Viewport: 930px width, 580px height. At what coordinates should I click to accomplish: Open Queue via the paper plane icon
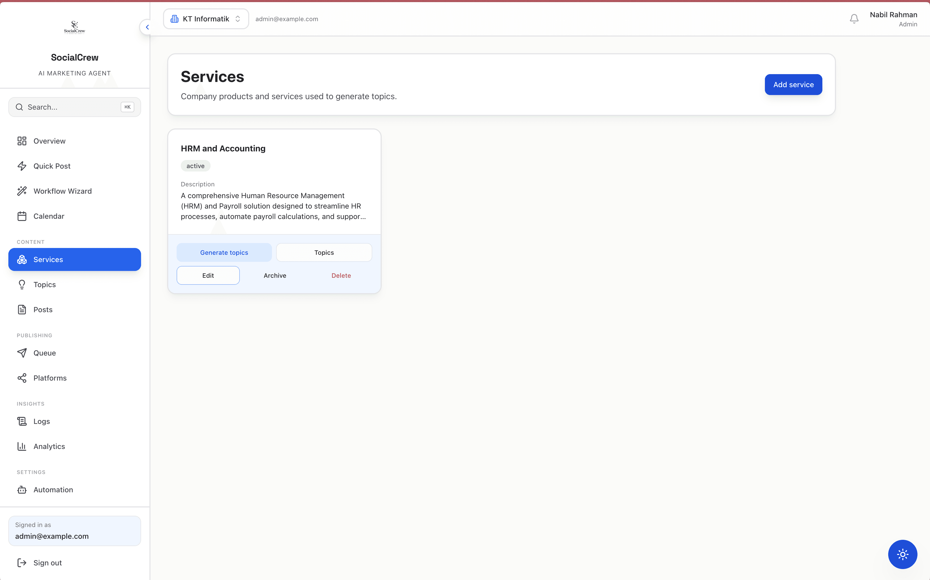(22, 353)
